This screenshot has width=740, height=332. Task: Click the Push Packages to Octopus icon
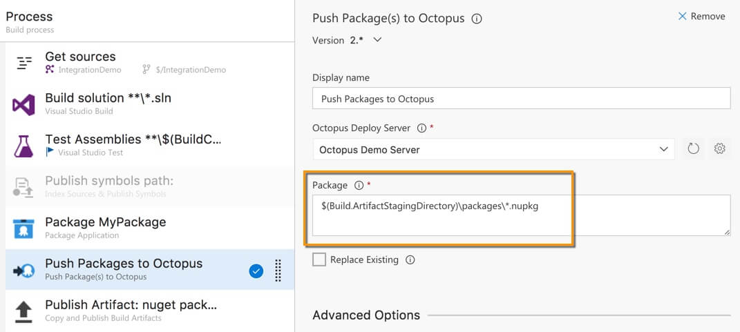[23, 271]
